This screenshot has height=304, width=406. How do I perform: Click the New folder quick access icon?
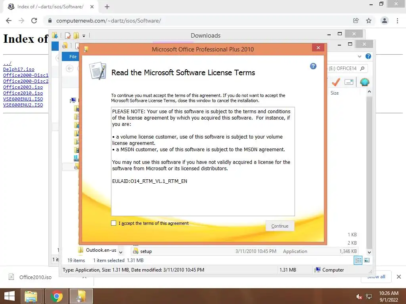pos(76,36)
